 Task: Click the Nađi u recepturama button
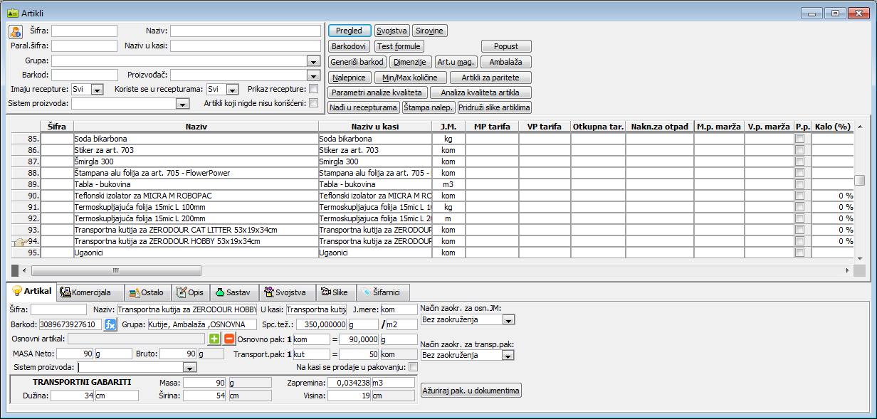pyautogui.click(x=364, y=107)
